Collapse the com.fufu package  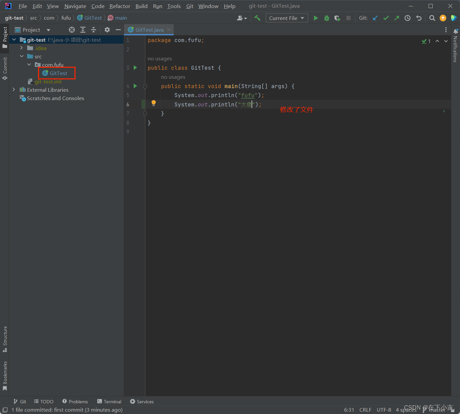click(x=29, y=65)
